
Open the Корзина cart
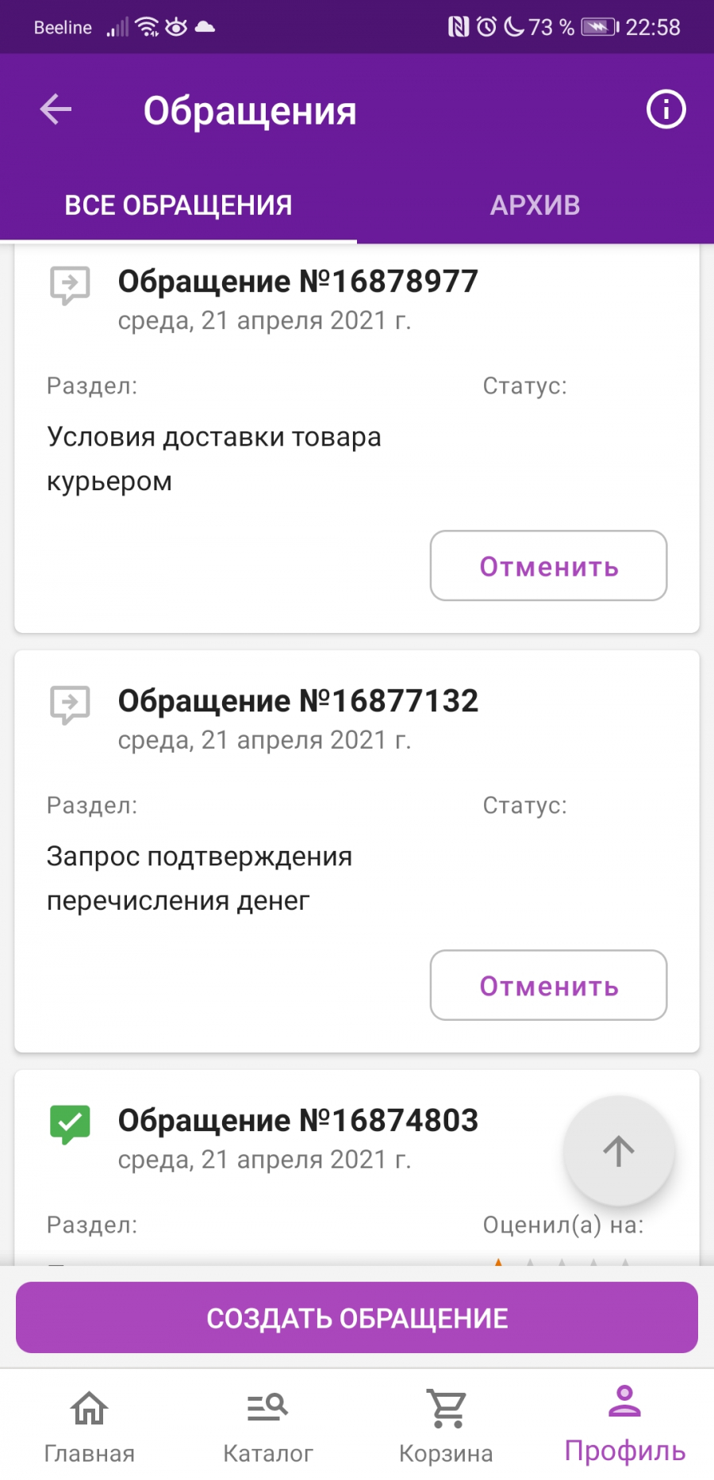tap(446, 1424)
